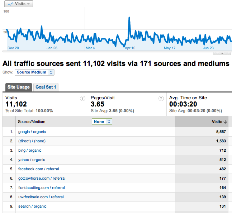Open yahoo / organic traffic source
This screenshot has width=232, height=213.
coord(32,160)
